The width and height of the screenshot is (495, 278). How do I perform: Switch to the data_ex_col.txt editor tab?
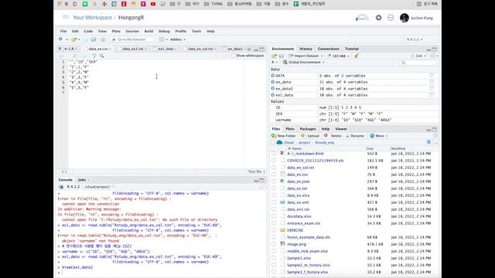coord(200,49)
